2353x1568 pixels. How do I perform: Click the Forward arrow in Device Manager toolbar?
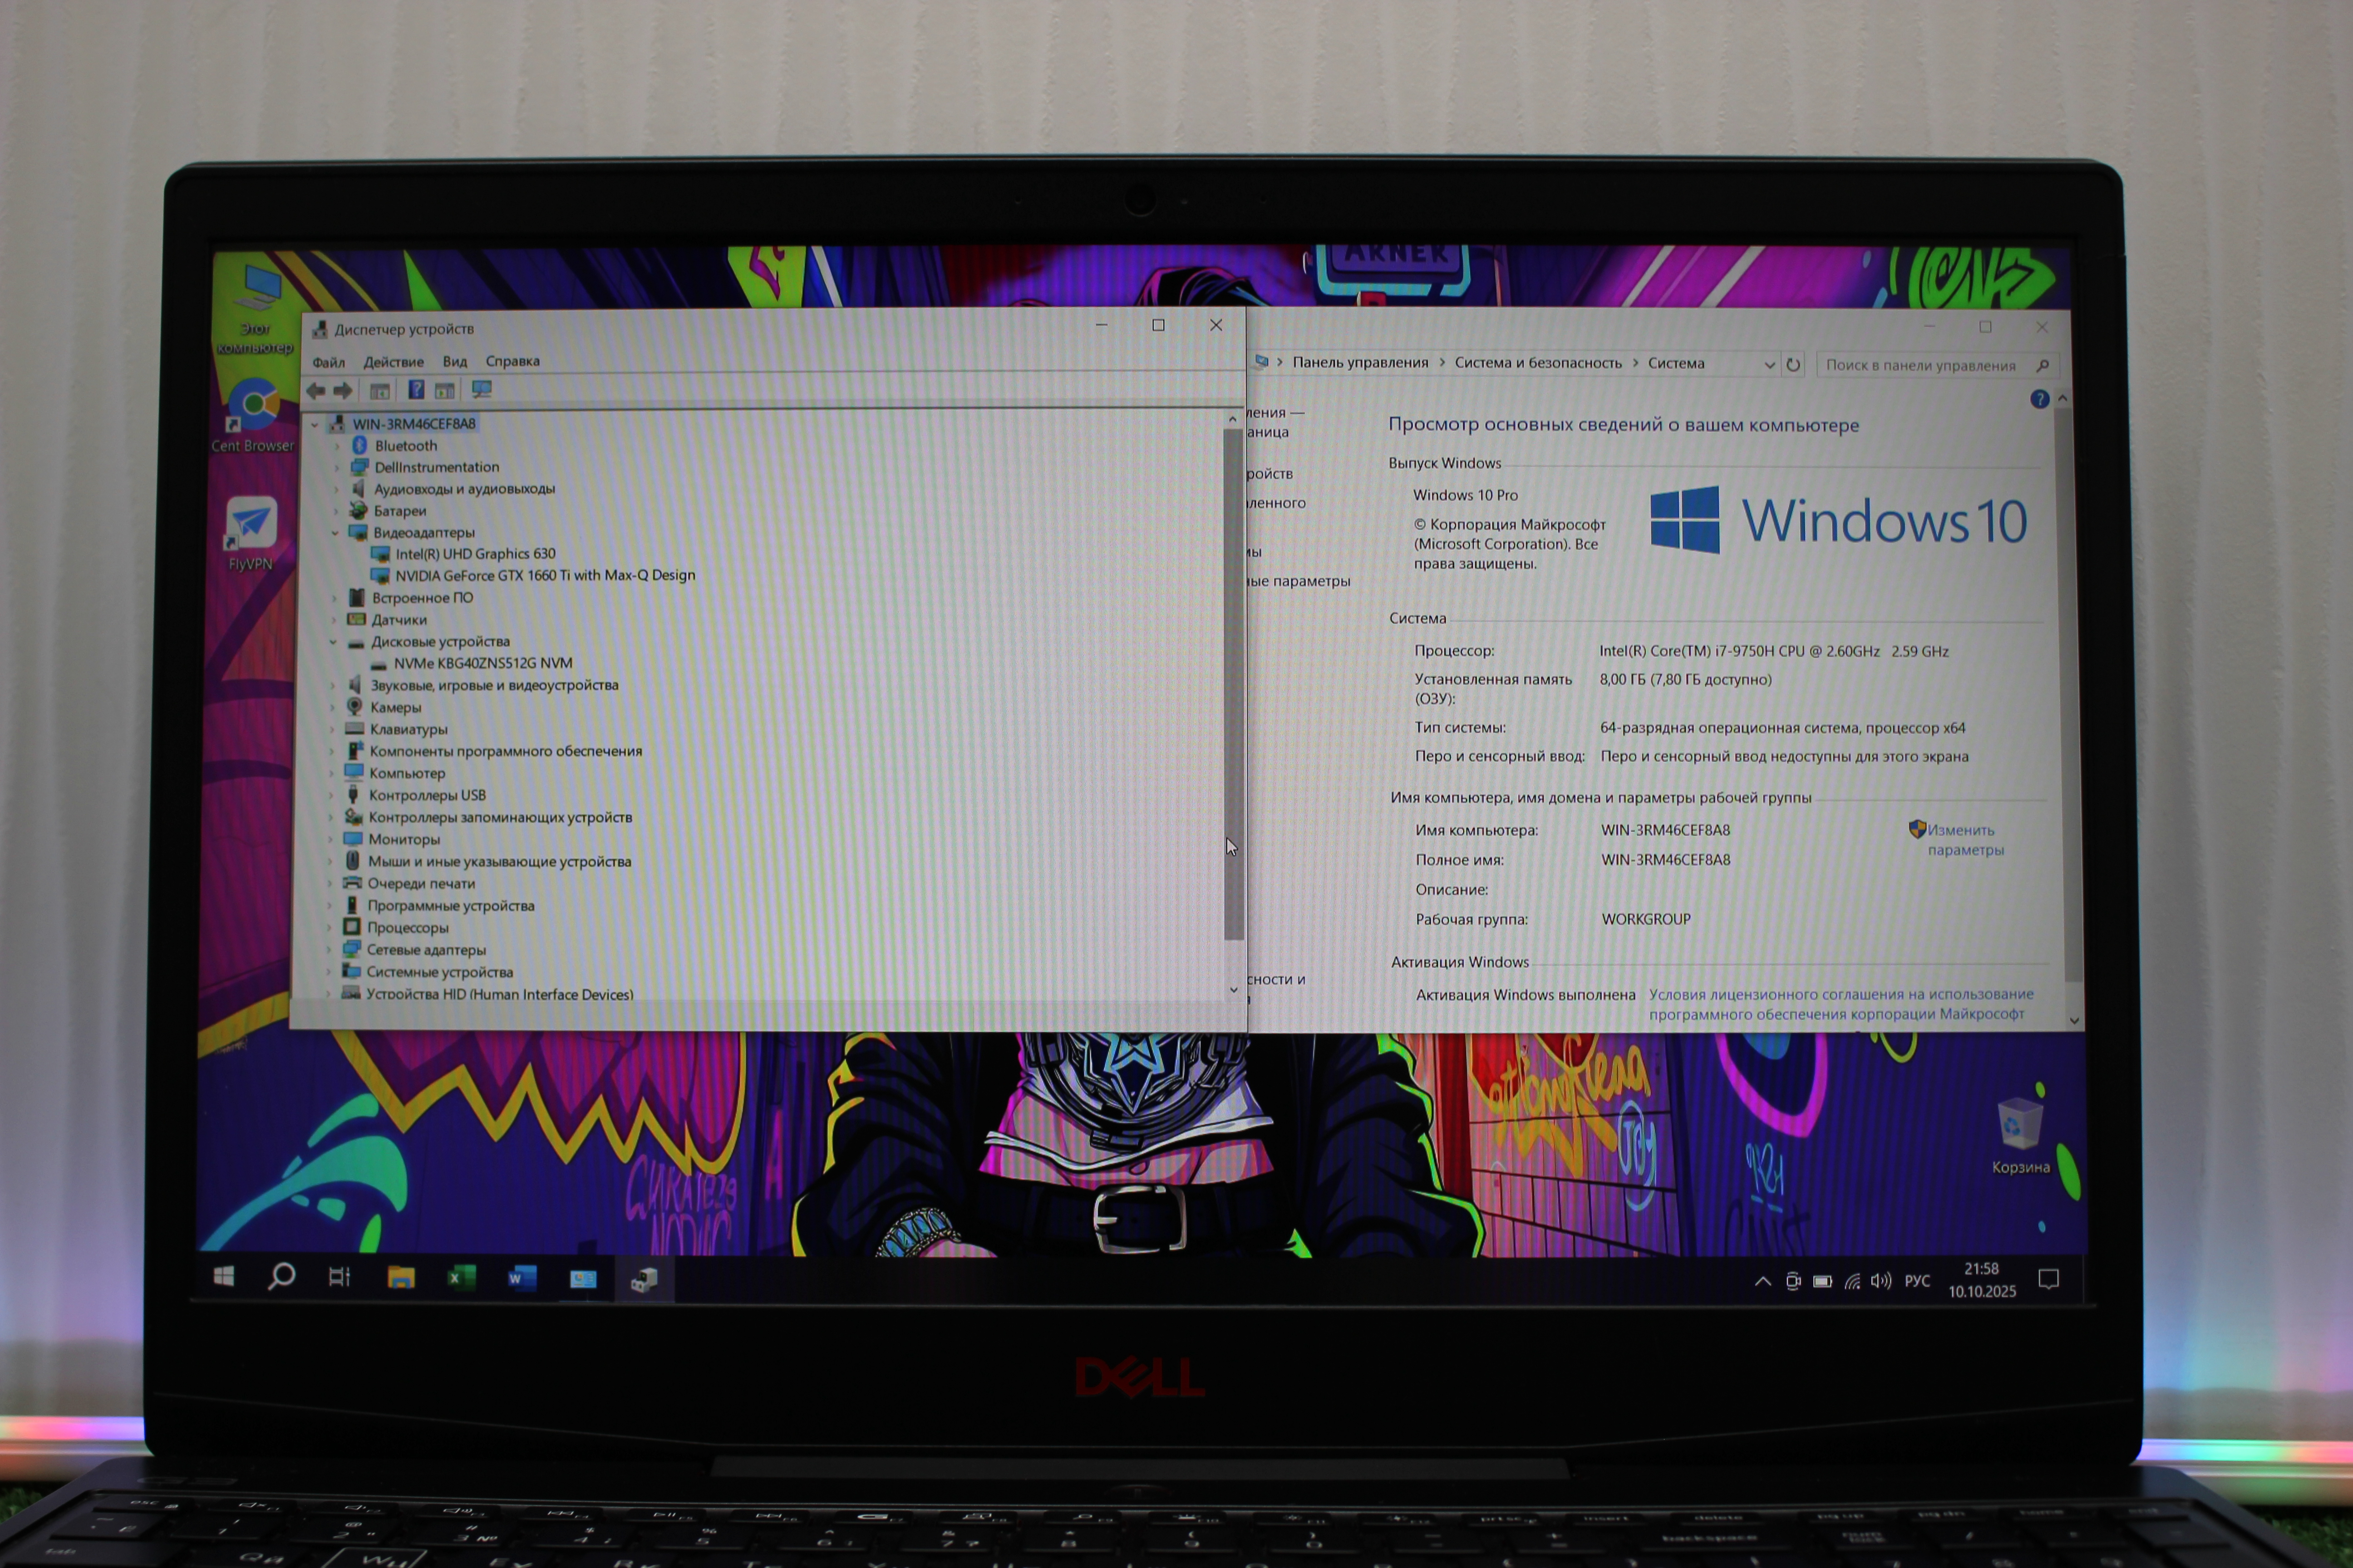point(343,391)
